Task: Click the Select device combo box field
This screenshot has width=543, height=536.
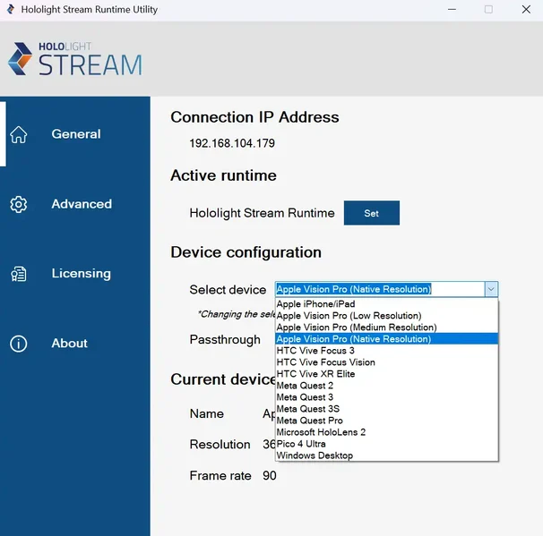Action: tap(386, 289)
